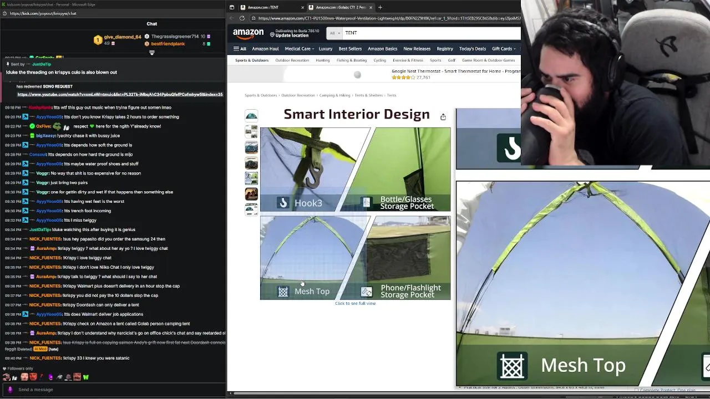Click the site info lock in Amazon address bar
Image resolution: width=710 pixels, height=399 pixels.
tap(254, 18)
